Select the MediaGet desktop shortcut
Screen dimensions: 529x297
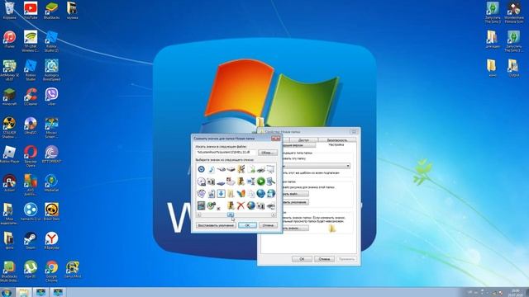pos(51,183)
